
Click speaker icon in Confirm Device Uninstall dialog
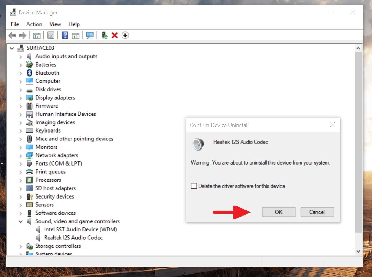[x=198, y=144]
